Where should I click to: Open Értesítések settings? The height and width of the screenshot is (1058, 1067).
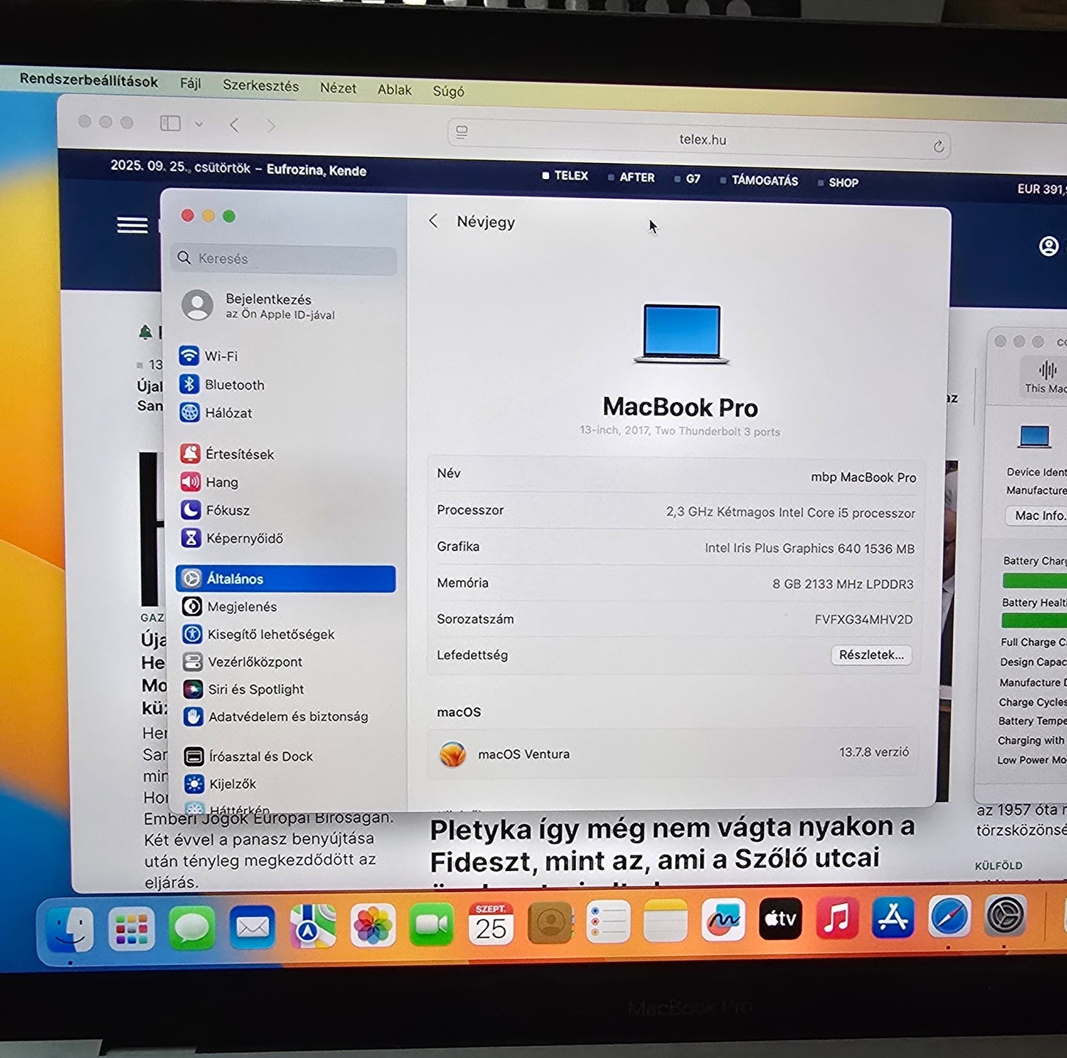pyautogui.click(x=227, y=453)
